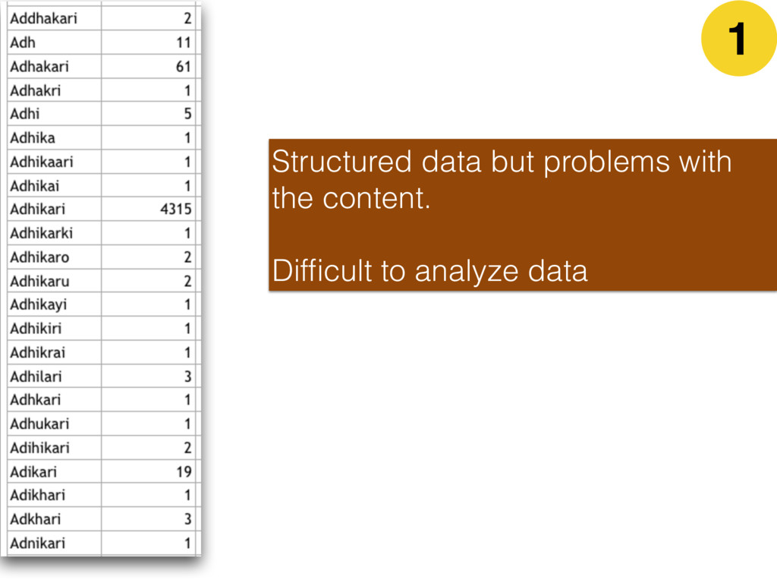777x583 pixels.
Task: Select the Adhakari count of 61
Action: point(149,66)
